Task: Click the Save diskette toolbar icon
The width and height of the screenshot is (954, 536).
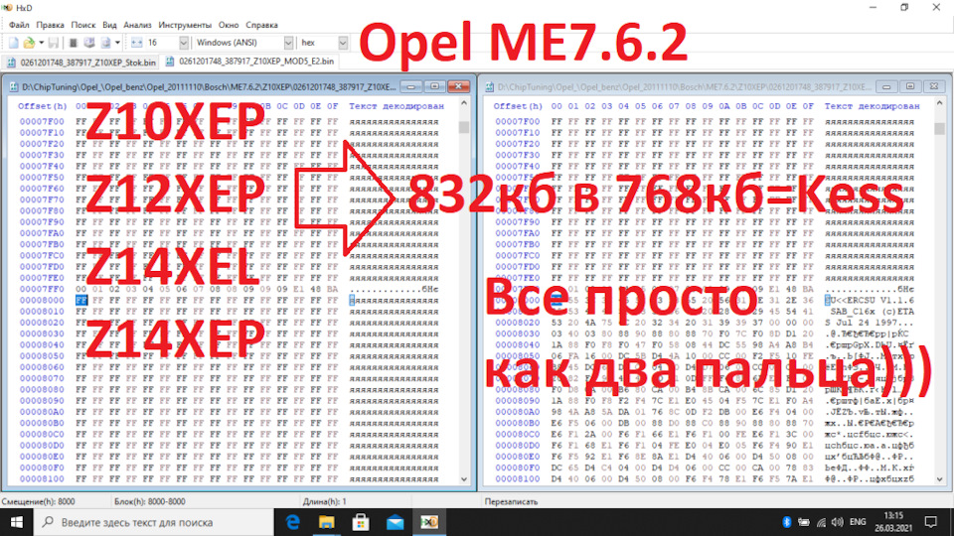Action: [54, 43]
